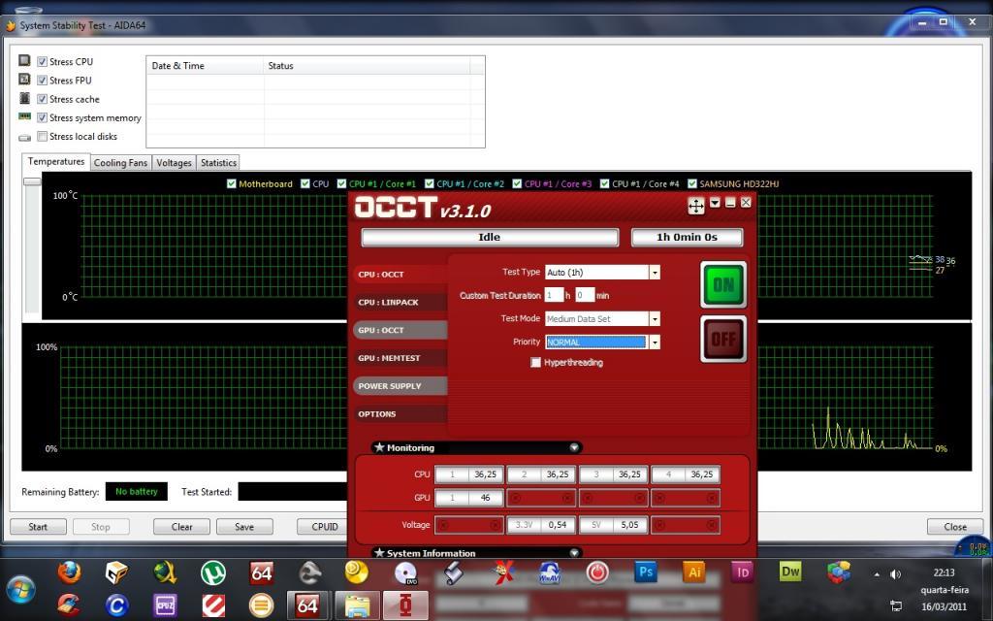Launch uTorrent from the taskbar

coord(213,572)
